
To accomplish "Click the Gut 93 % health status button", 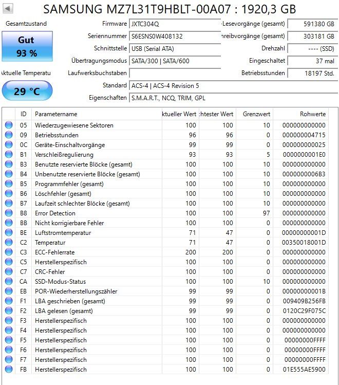I will (27, 46).
